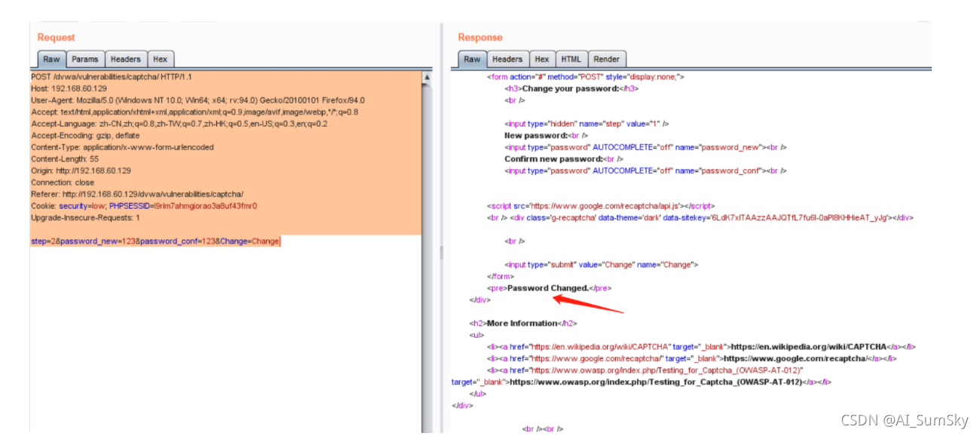Click the hidden input step value line
980x436 pixels.
click(587, 124)
